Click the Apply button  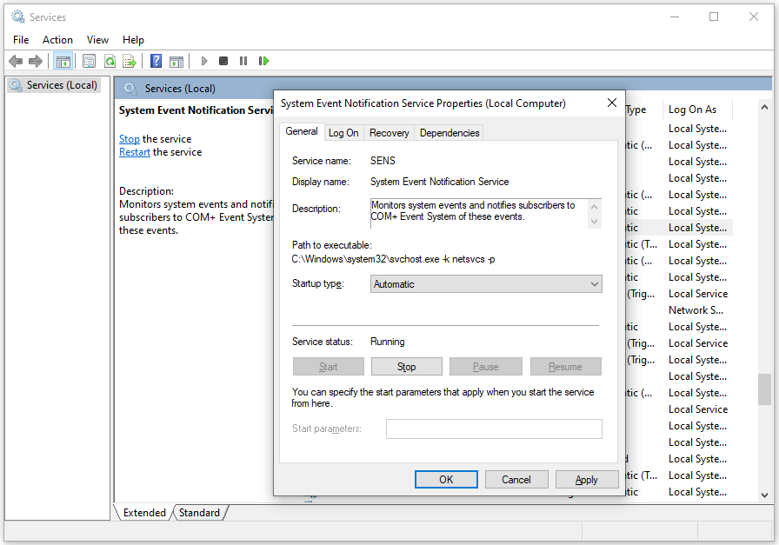click(587, 480)
